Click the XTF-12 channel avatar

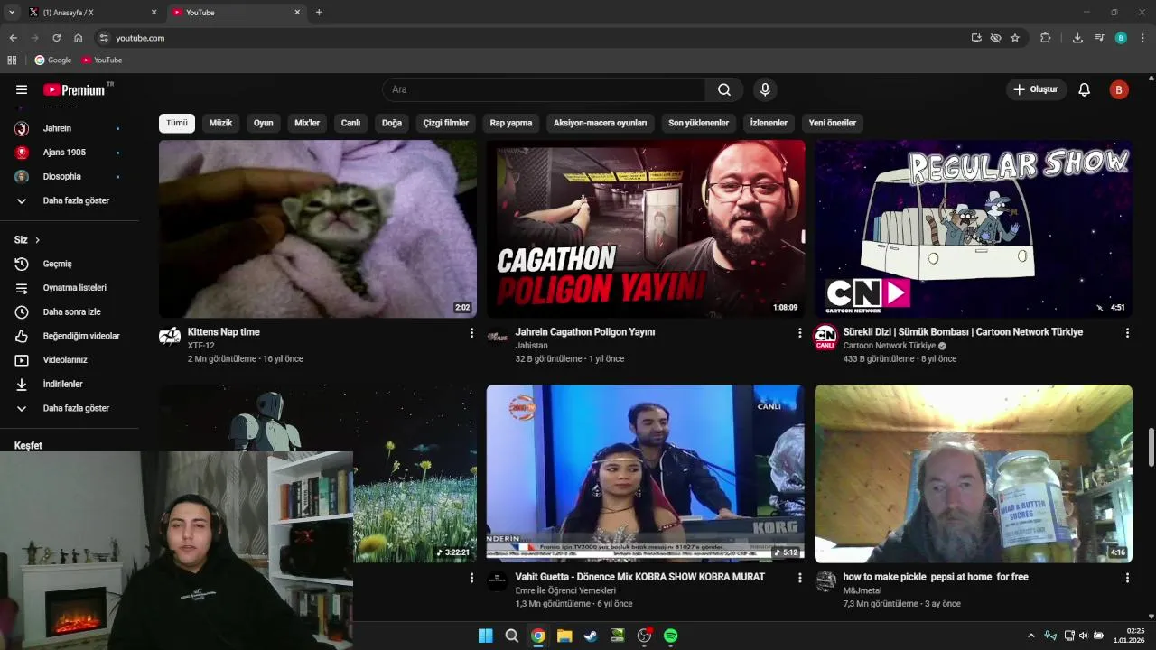tap(170, 337)
